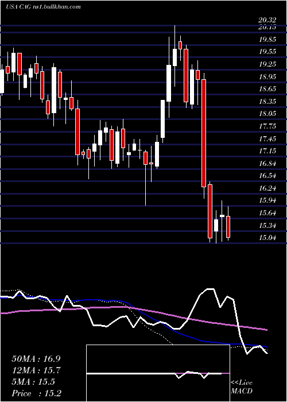
Task: Select the 18.35 price axis label
Action: (x=267, y=101)
